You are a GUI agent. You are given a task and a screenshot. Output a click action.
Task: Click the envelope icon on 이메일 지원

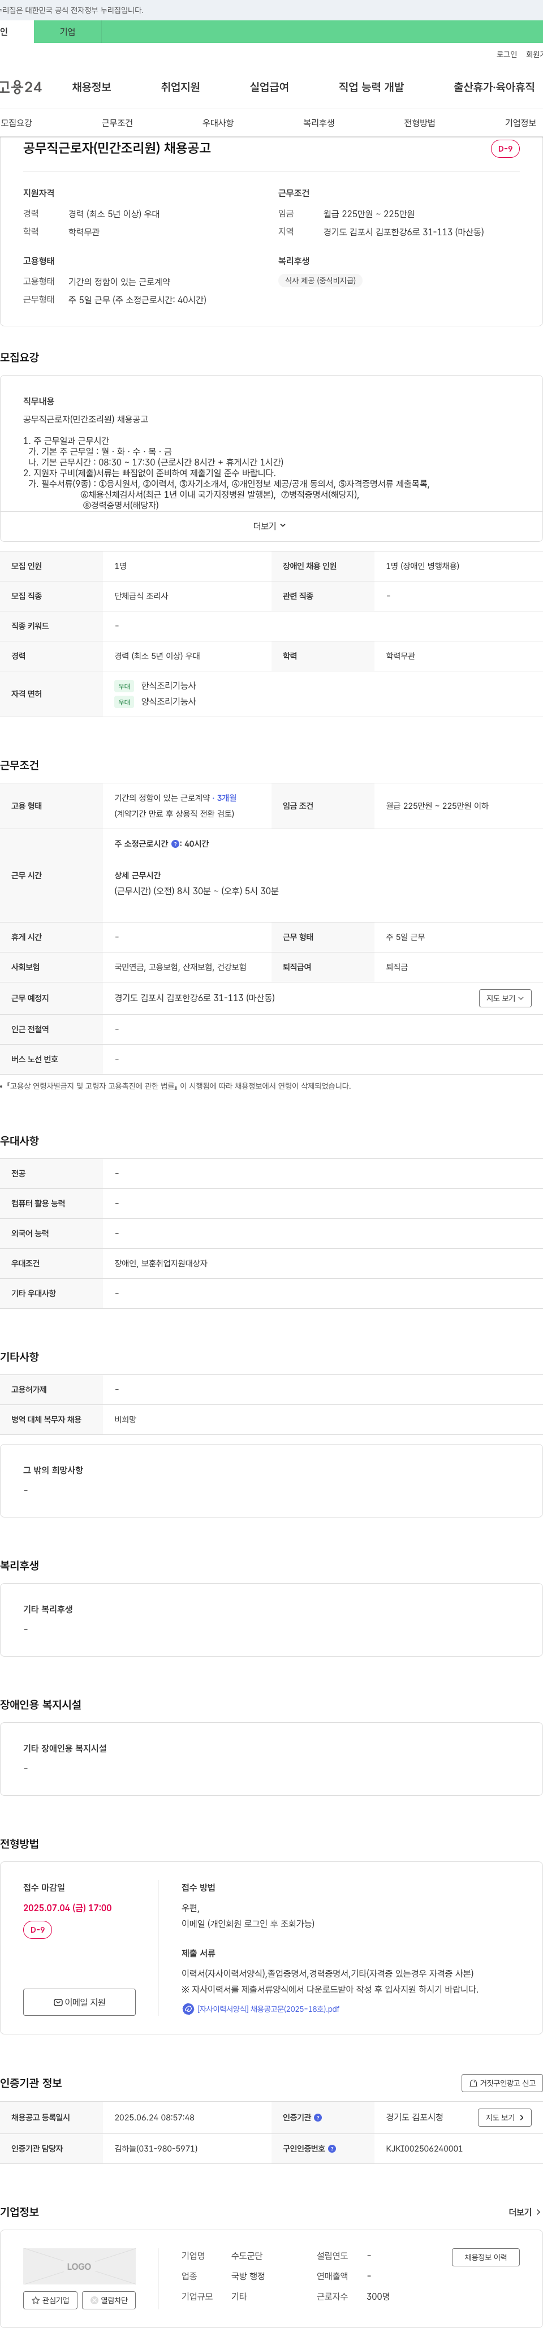[x=58, y=2003]
